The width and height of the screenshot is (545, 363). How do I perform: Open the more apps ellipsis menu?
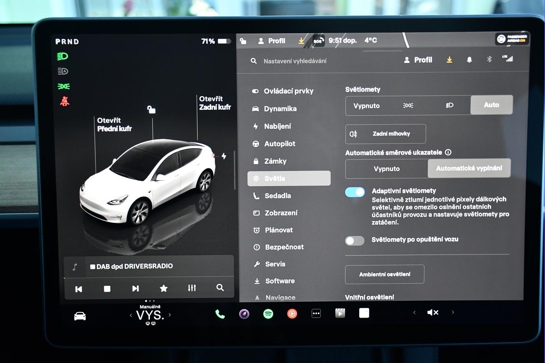(316, 314)
